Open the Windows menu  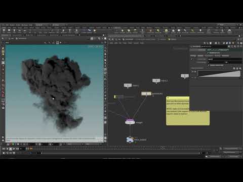(x=24, y=25)
